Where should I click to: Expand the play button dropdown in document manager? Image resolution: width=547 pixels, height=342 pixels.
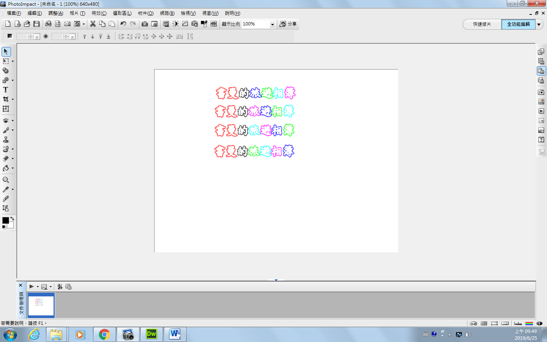pyautogui.click(x=38, y=287)
